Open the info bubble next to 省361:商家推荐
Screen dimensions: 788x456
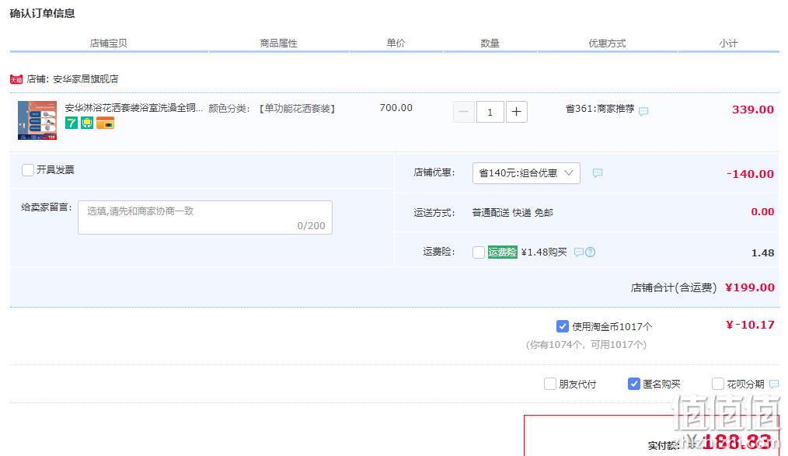(643, 111)
